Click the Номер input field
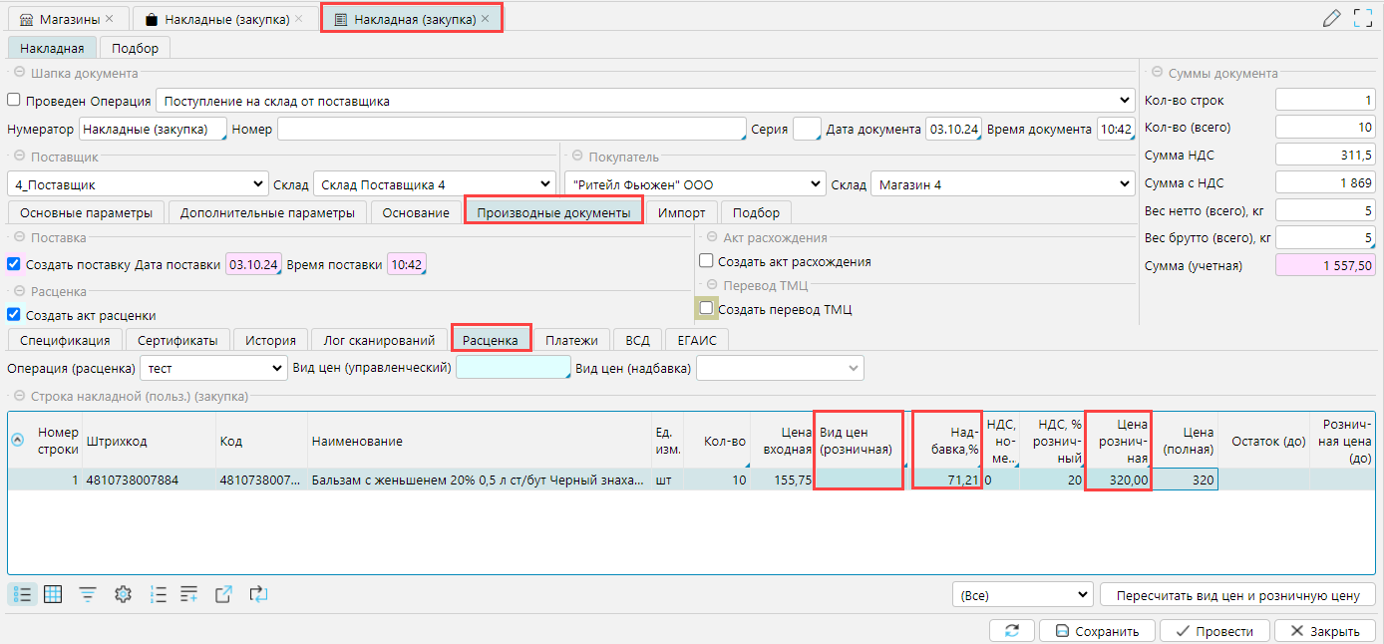 click(511, 129)
